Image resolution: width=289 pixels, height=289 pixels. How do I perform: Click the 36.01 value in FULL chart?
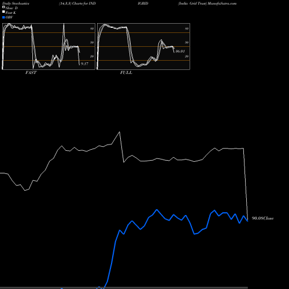pyautogui.click(x=180, y=51)
